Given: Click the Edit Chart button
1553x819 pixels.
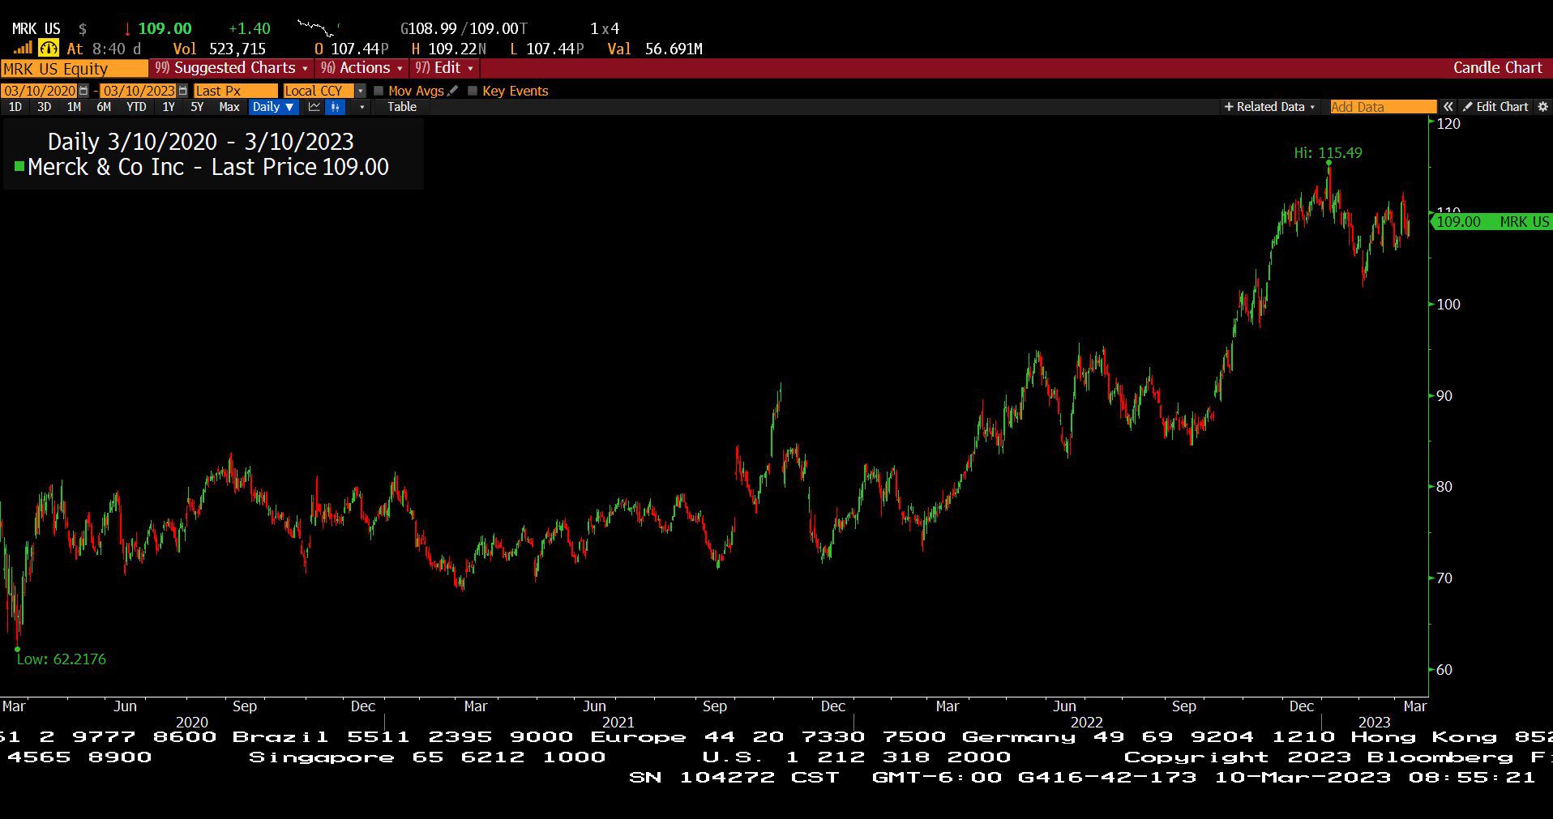Looking at the screenshot, I should 1495,107.
